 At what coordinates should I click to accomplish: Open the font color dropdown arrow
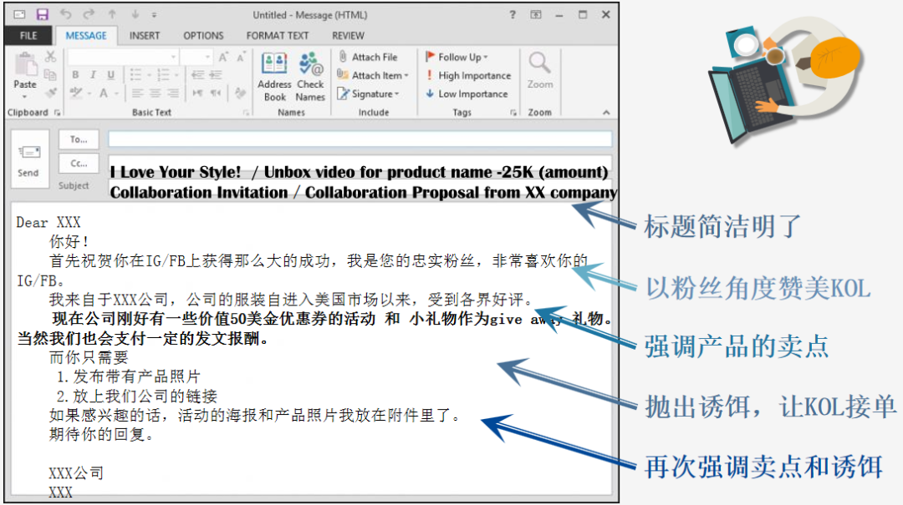click(x=116, y=93)
